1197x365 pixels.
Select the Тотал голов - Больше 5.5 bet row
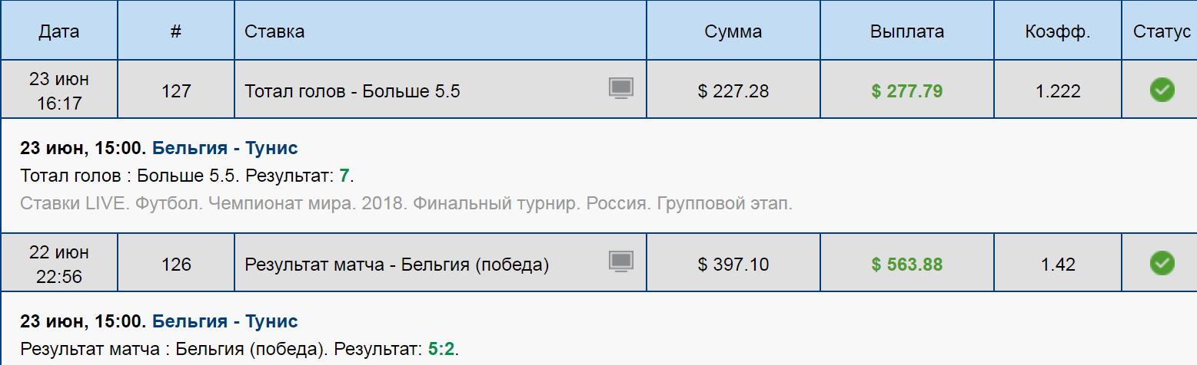[352, 91]
